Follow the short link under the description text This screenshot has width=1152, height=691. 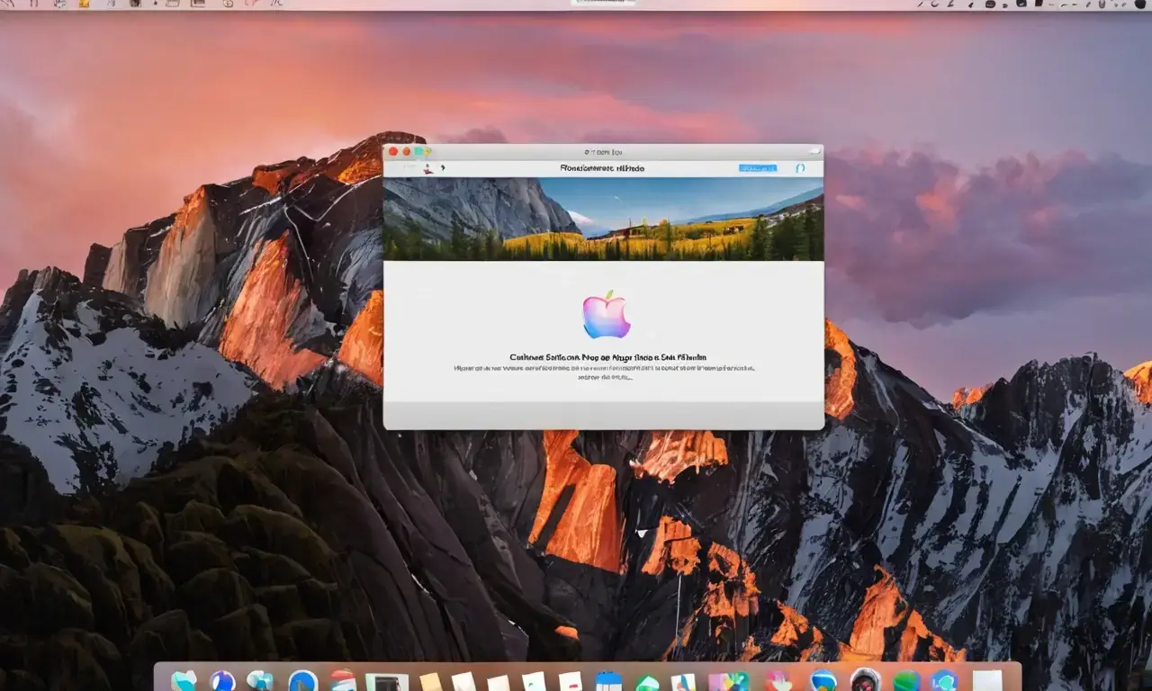point(604,378)
